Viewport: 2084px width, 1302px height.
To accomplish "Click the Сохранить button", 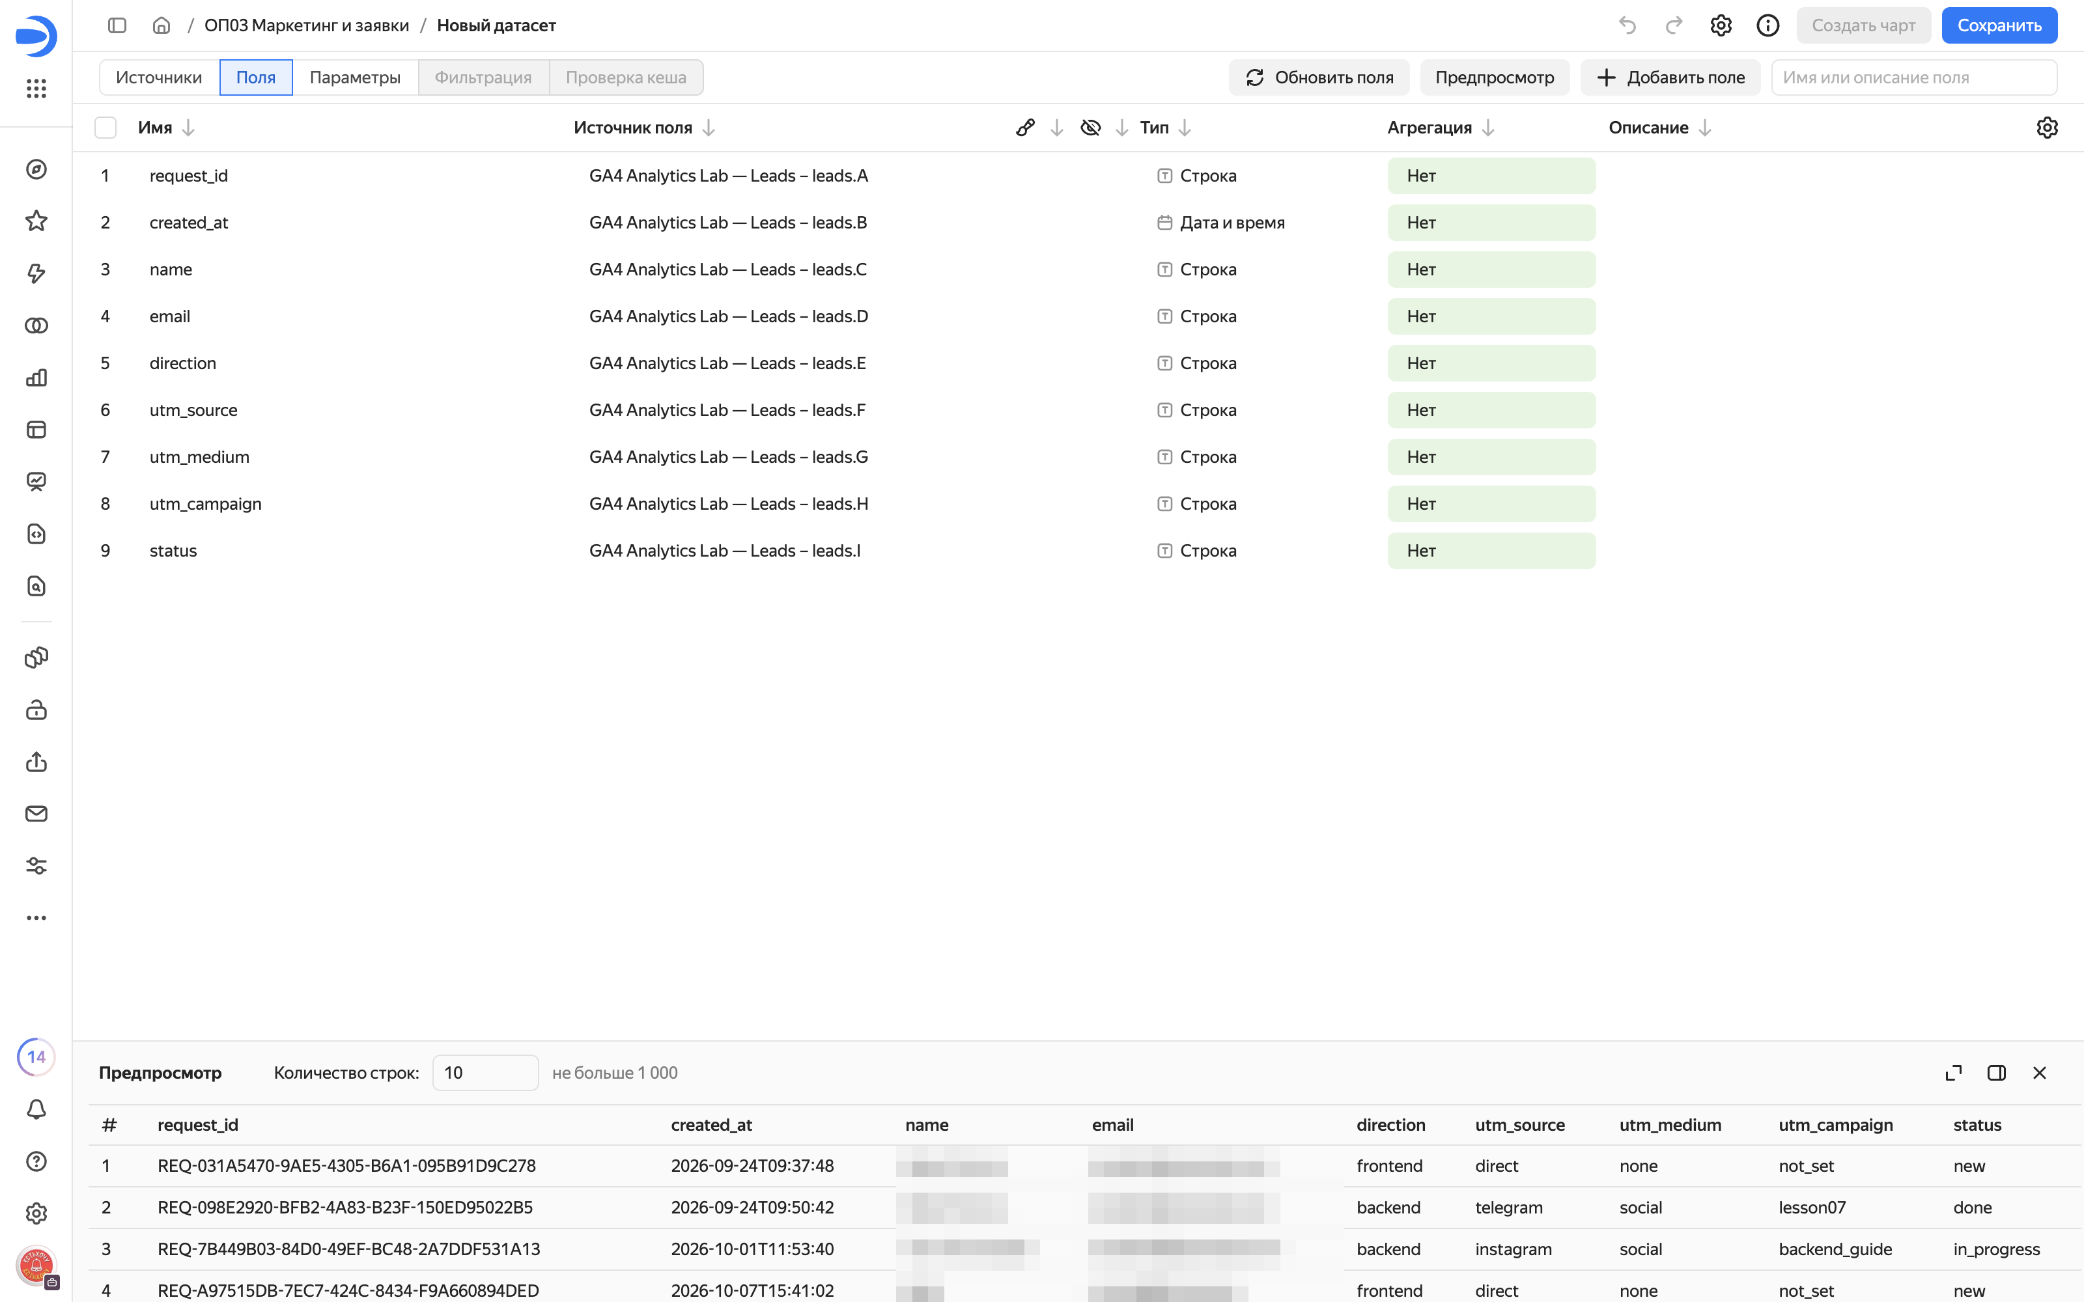I will pyautogui.click(x=1999, y=26).
